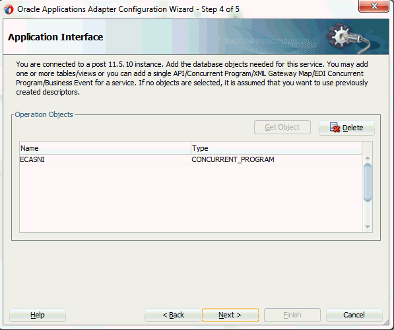Image resolution: width=394 pixels, height=330 pixels.
Task: Click the red X delete icon
Action: click(335, 128)
